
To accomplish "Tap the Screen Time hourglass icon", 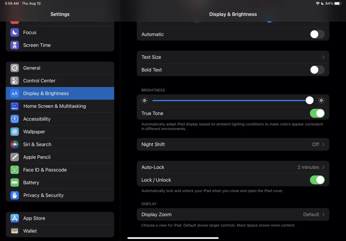I will (x=15, y=45).
